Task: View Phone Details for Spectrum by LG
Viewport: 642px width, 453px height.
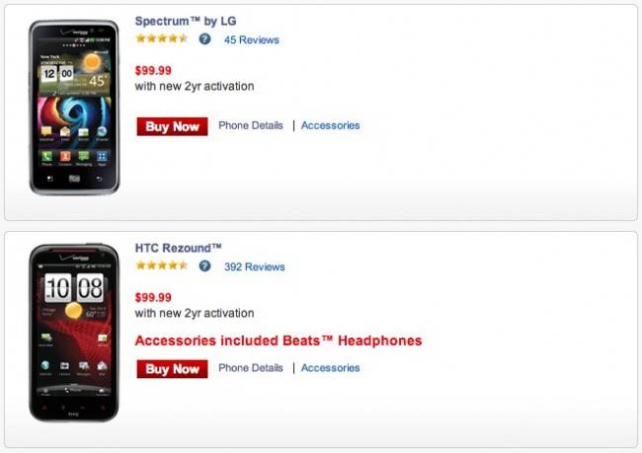Action: tap(251, 125)
